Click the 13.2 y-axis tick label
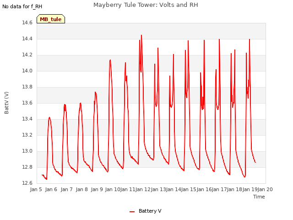Image resolution: width=293 pixels, height=220 pixels. (x=27, y=135)
